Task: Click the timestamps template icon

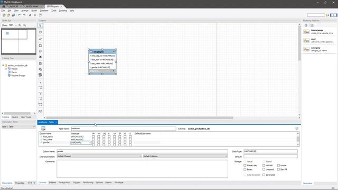Action: click(x=306, y=32)
